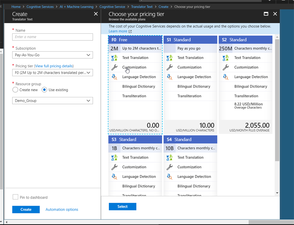Click the pricing list vertical scrollbar thumb
Image resolution: width=294 pixels, height=225 pixels.
[x=277, y=100]
